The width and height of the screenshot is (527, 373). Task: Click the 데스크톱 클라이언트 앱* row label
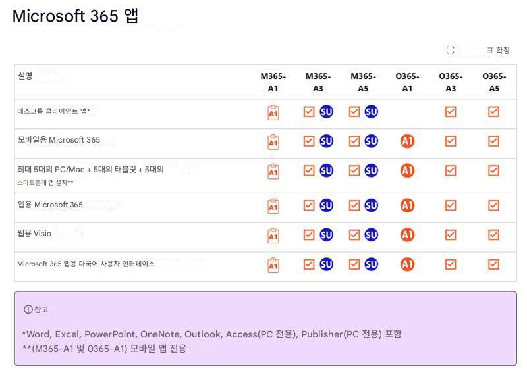click(53, 111)
